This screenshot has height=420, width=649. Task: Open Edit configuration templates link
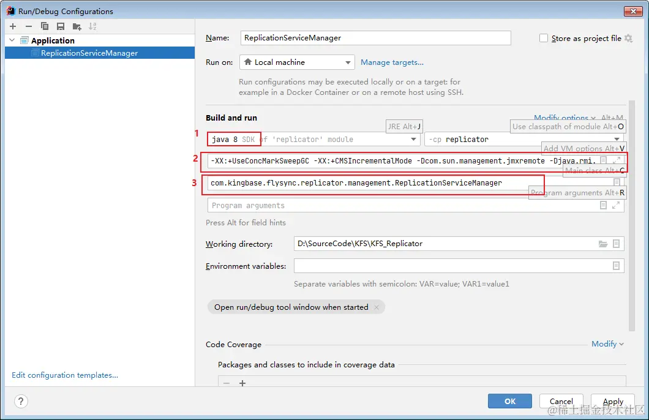65,375
